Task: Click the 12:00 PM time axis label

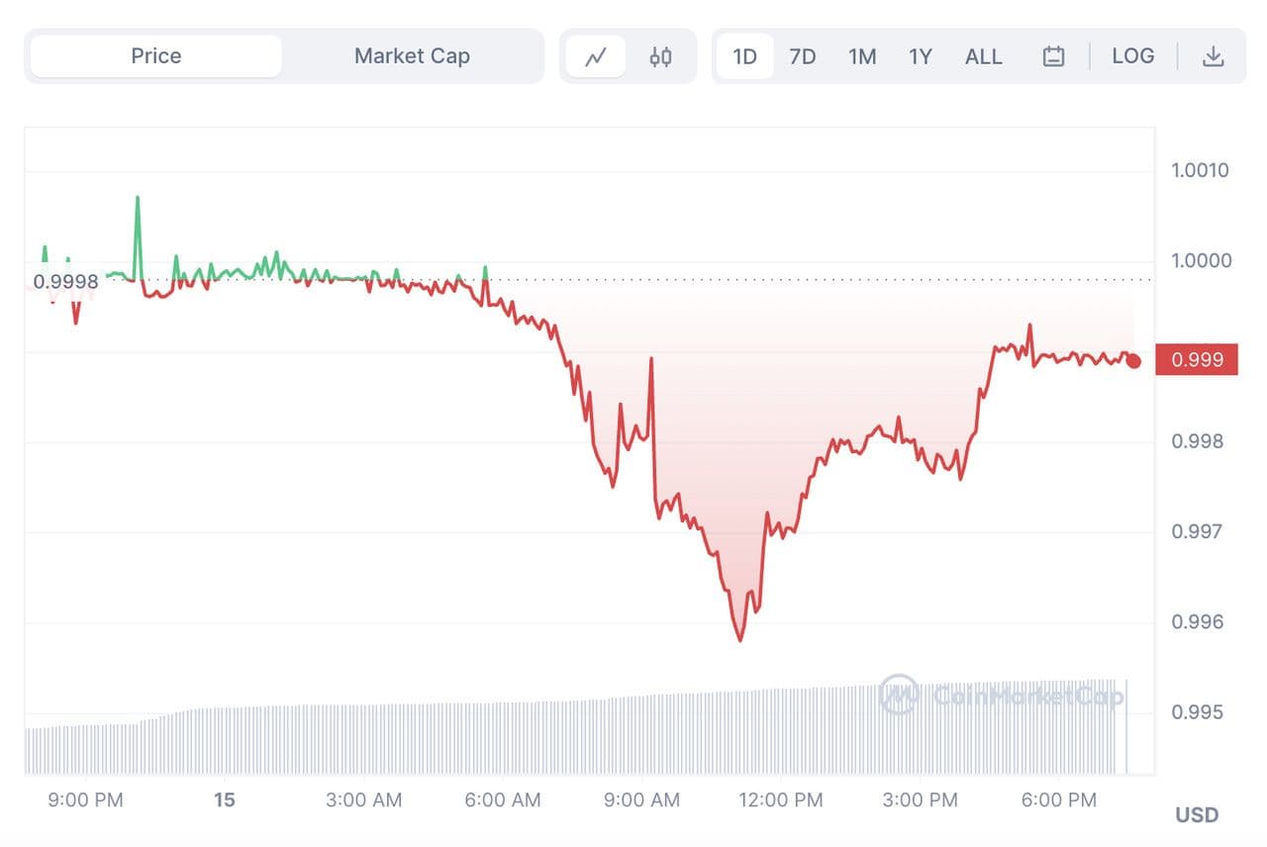Action: (781, 800)
